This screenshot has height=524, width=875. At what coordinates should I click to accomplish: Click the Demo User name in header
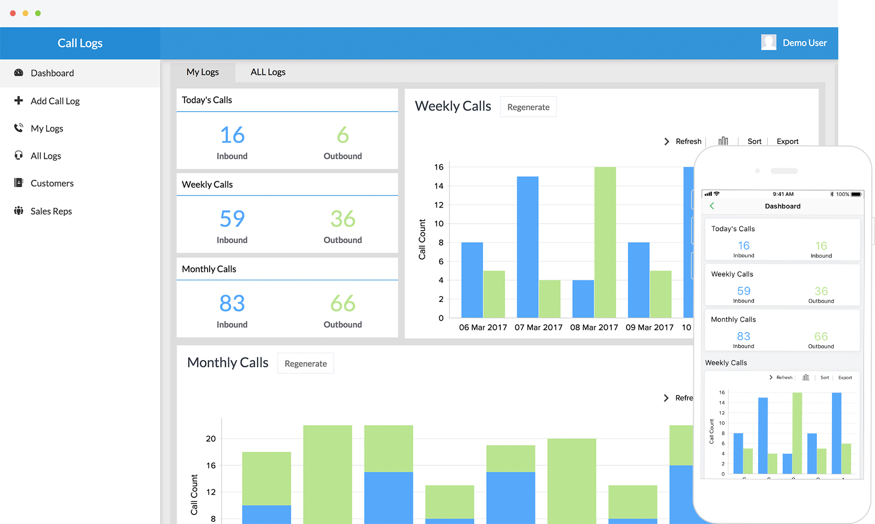coord(805,43)
